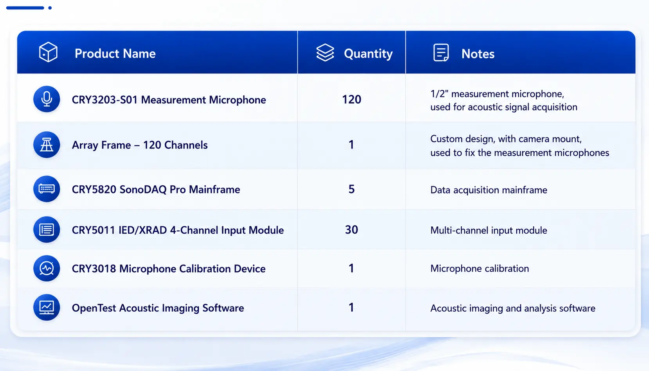Image resolution: width=649 pixels, height=371 pixels.
Task: Click the array frame tower icon
Action: click(47, 145)
